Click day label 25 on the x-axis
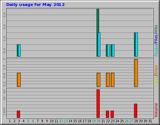 122,121
